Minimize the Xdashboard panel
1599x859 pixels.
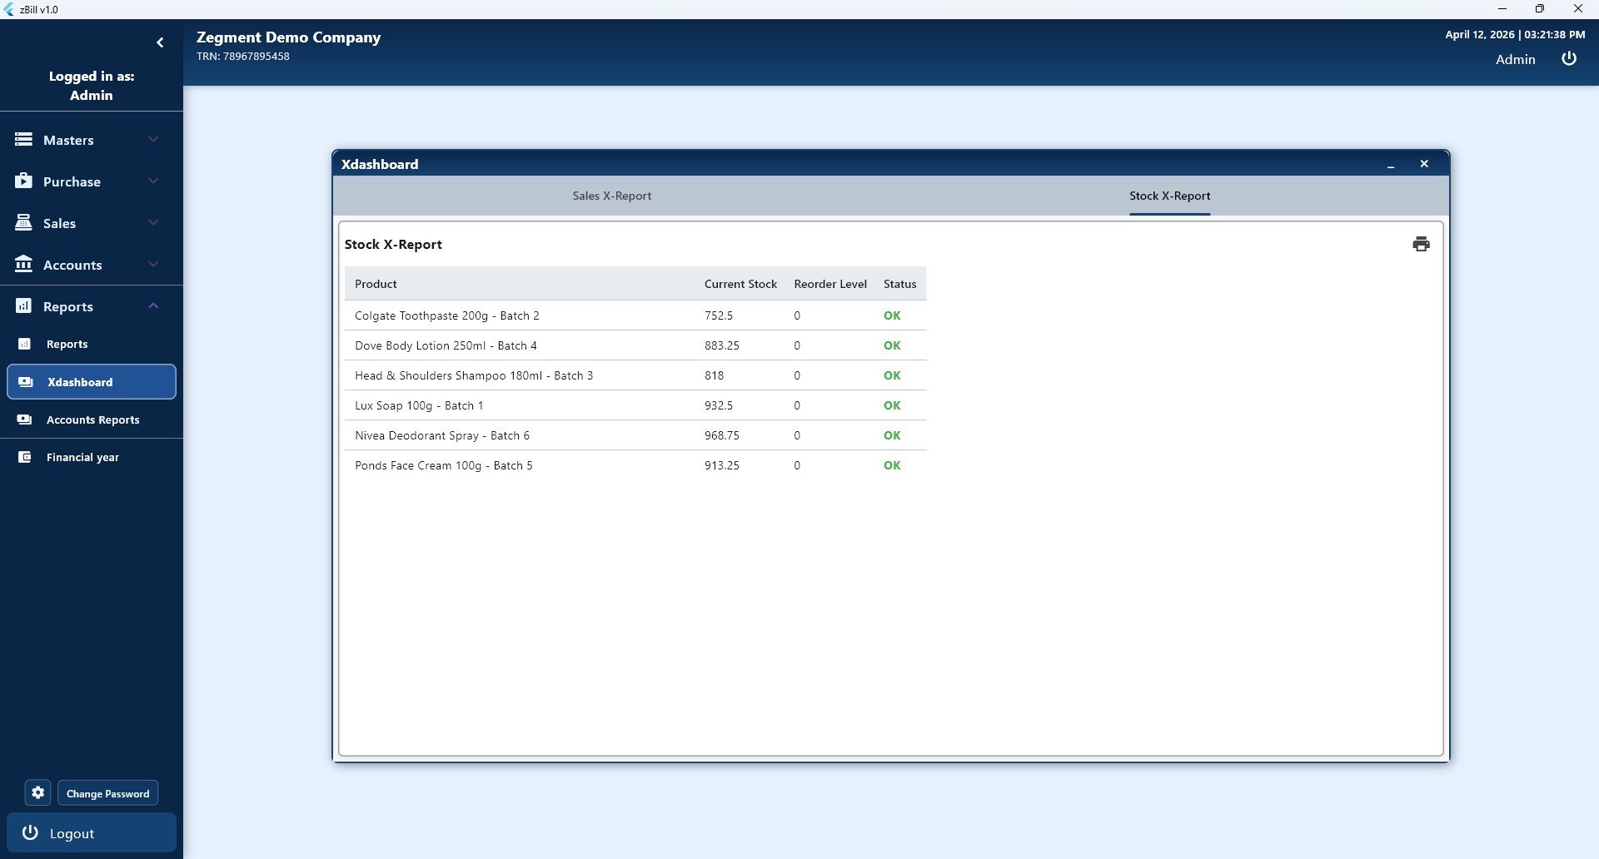tap(1391, 165)
